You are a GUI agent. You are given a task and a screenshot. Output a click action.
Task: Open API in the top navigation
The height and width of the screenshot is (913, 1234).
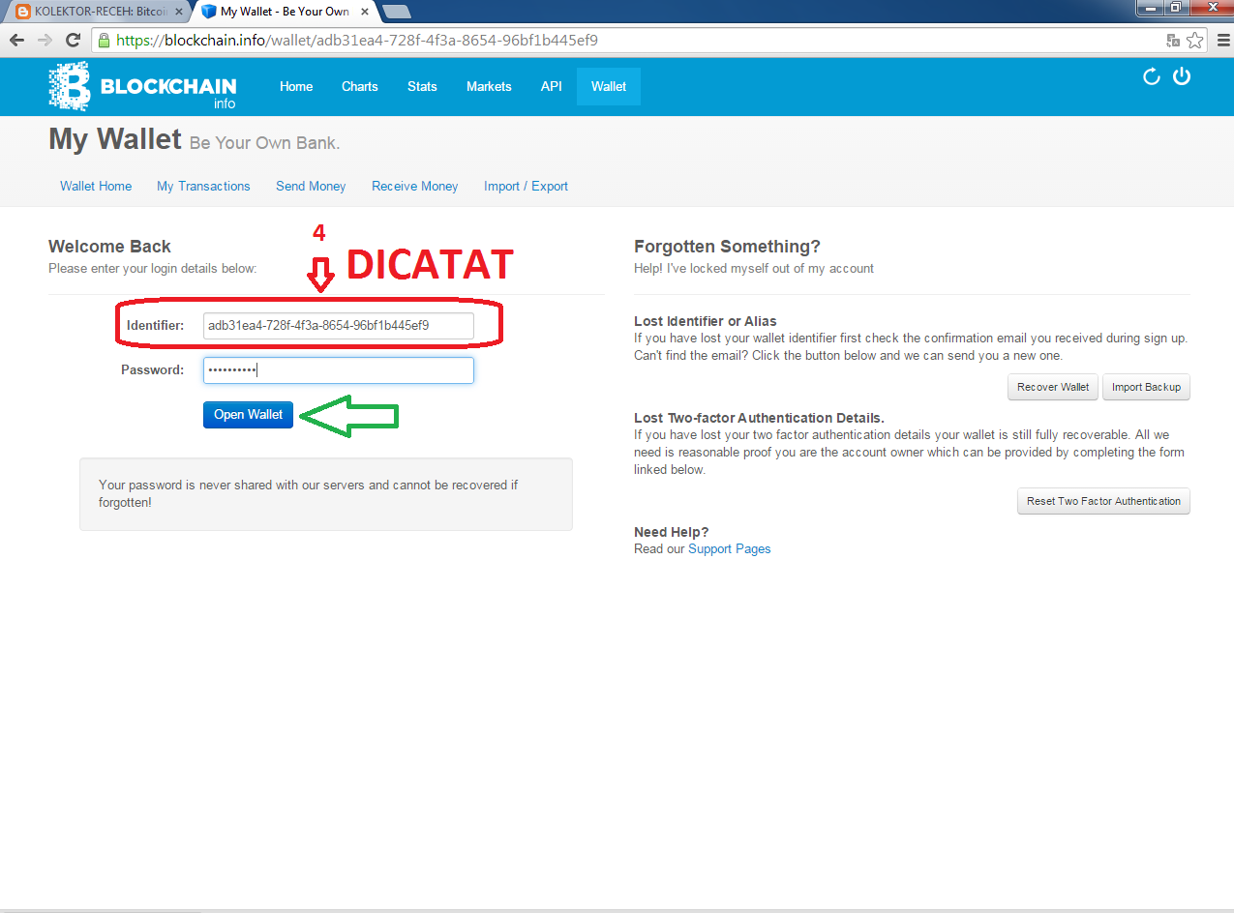[552, 86]
